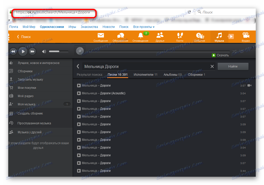264x185 pixels.
Task: Select the Мельница – Дороги (Acoustic) title
Action: 104,93
